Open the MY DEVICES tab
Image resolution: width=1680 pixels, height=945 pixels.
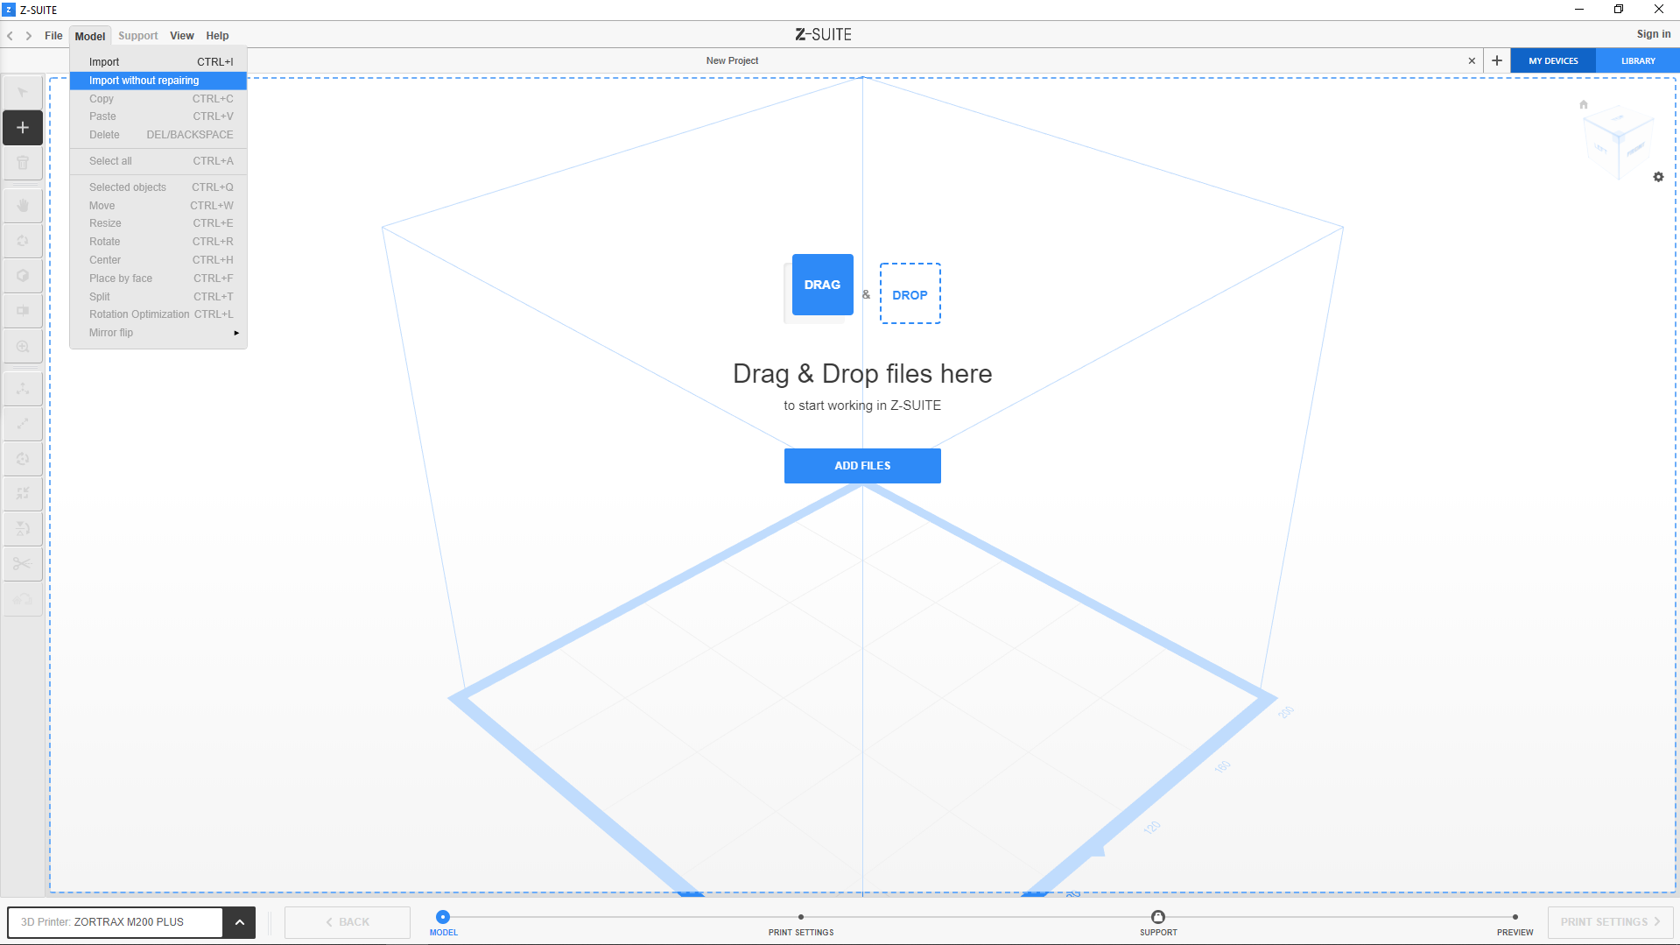(x=1553, y=60)
